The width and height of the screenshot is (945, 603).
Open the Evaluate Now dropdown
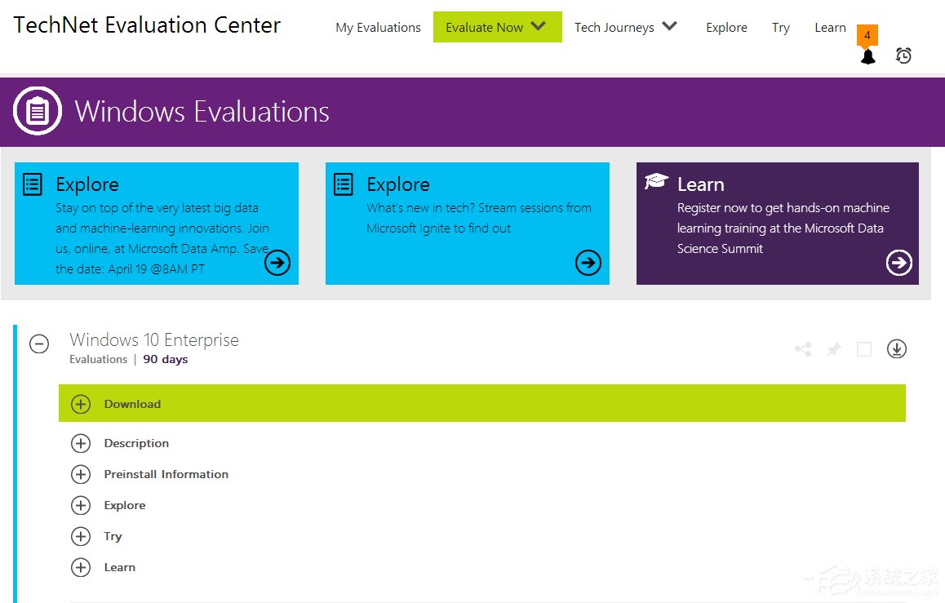[x=497, y=27]
